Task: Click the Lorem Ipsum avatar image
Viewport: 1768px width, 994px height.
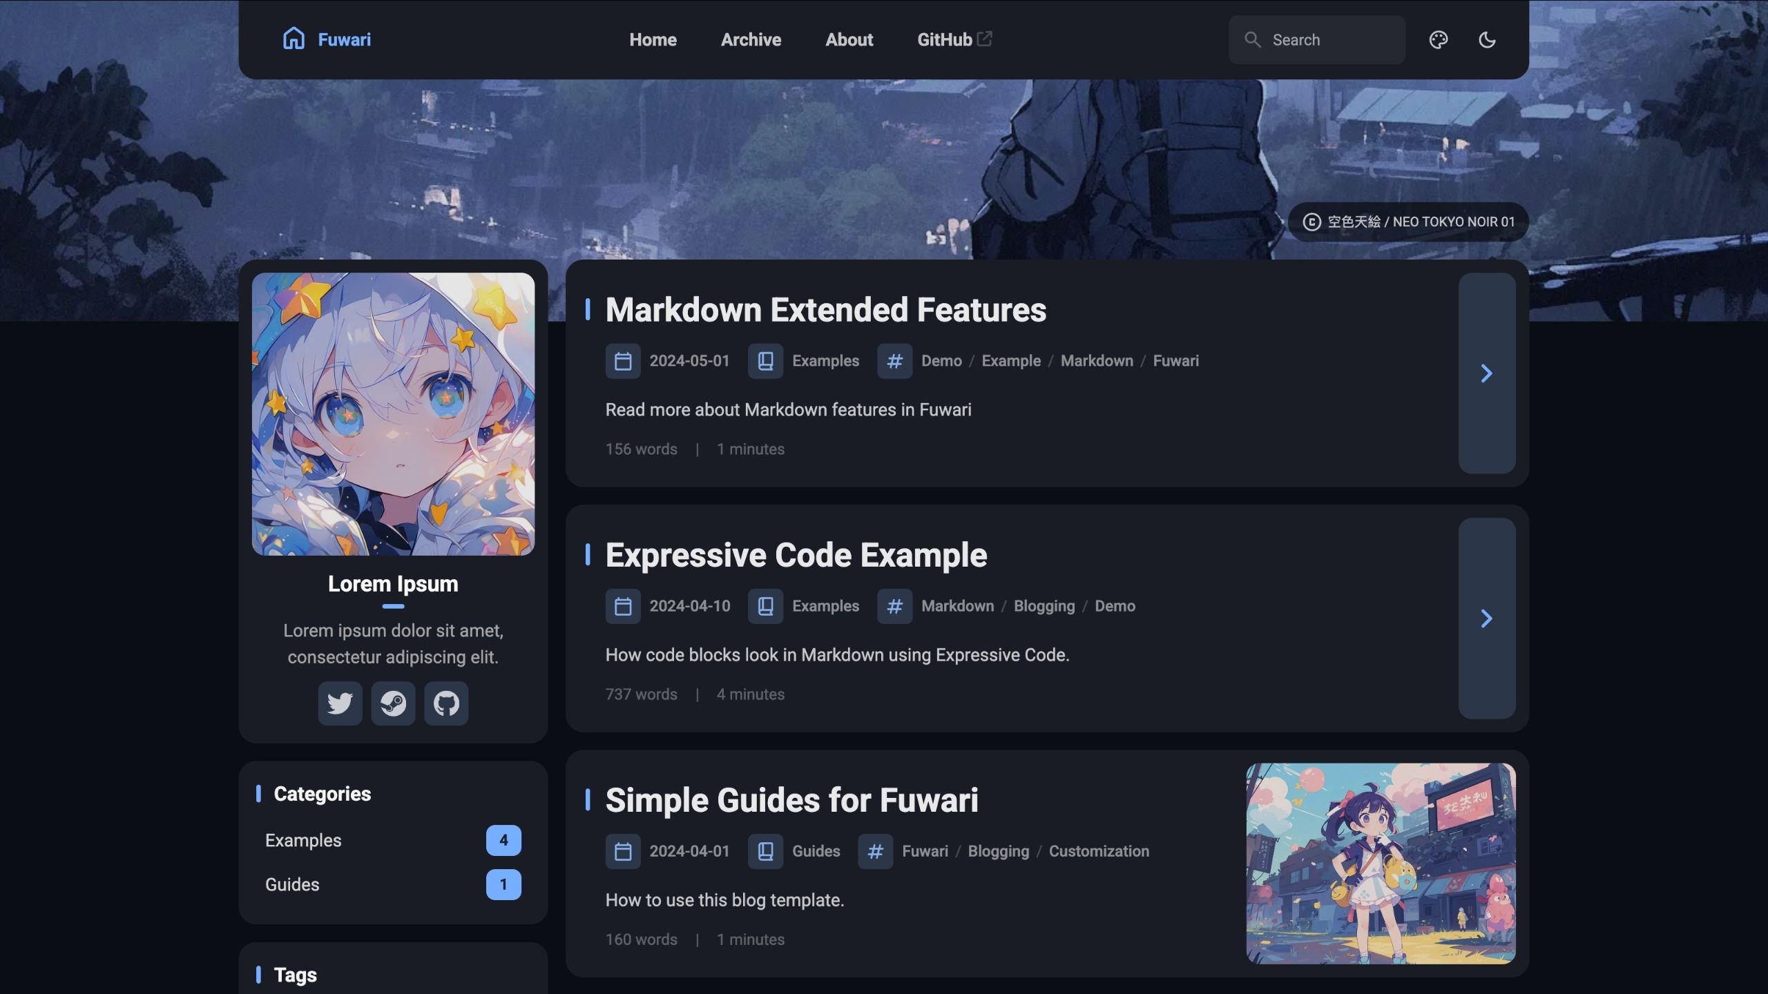Action: pos(393,414)
